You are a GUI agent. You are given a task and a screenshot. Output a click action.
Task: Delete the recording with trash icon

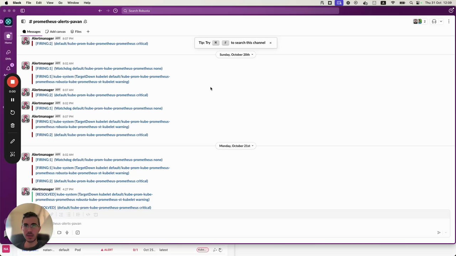tap(12, 126)
